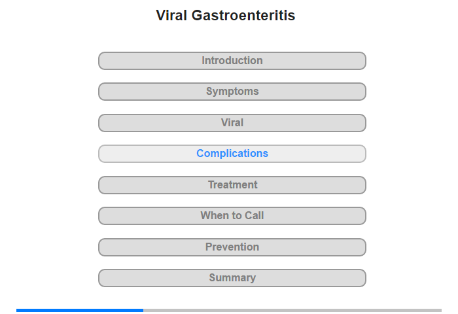
Task: Navigate to Treatment from the menu
Action: [232, 185]
